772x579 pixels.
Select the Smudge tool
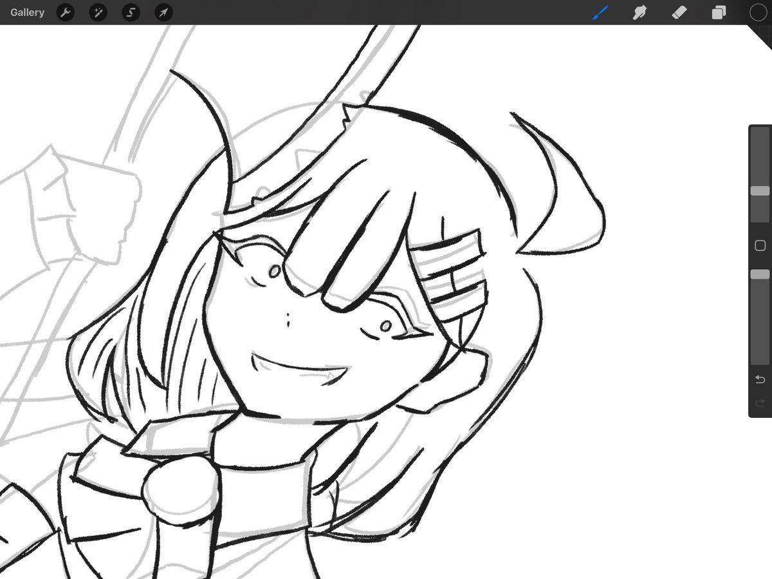click(x=639, y=12)
